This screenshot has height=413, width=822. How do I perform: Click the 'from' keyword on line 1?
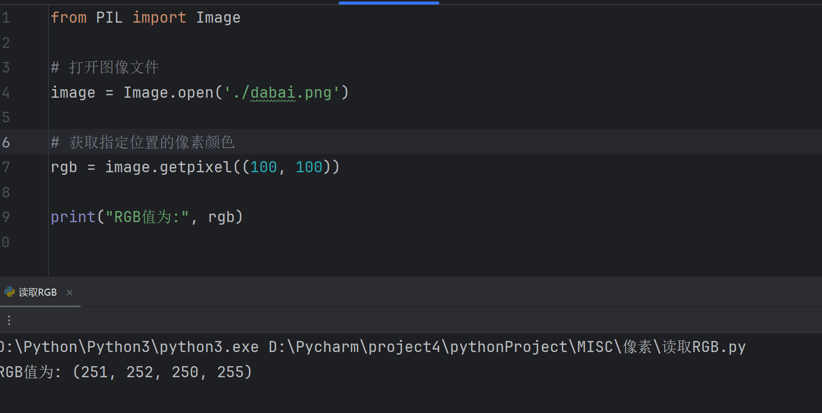[69, 18]
